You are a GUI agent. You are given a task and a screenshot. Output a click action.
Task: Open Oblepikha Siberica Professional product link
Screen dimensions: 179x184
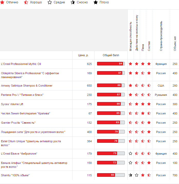(30, 75)
